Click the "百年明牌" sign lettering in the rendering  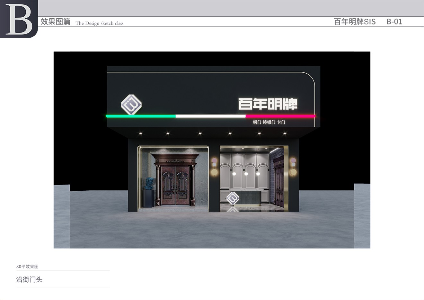268,104
